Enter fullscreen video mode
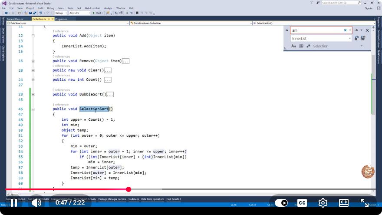The image size is (382, 215). (365, 203)
